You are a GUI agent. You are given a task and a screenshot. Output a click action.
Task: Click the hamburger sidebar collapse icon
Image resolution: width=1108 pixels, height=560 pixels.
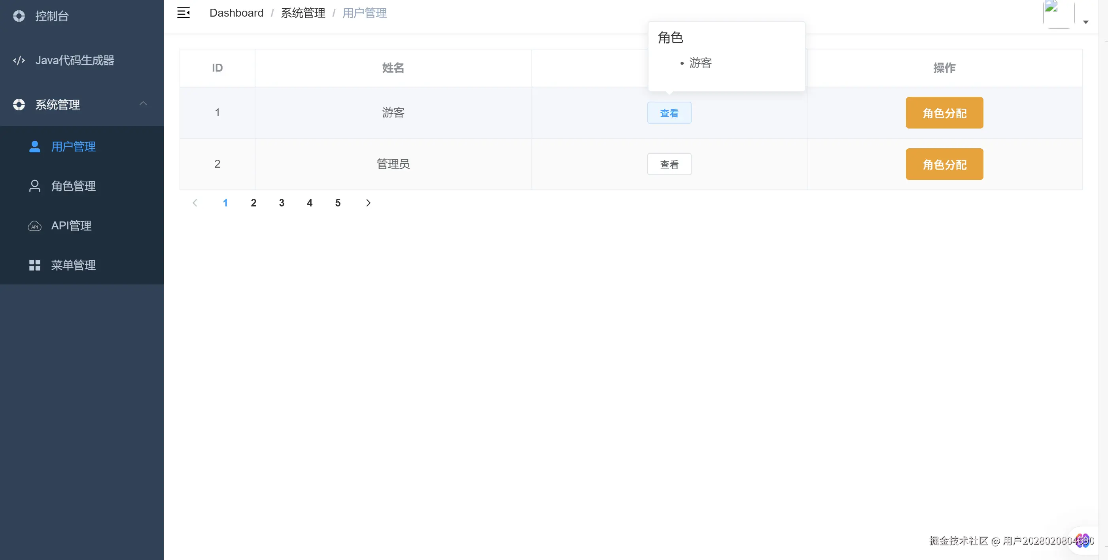coord(183,13)
